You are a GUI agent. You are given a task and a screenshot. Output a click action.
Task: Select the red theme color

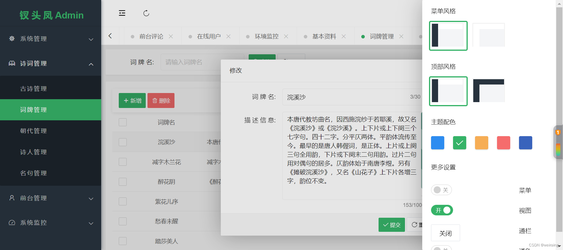(503, 143)
